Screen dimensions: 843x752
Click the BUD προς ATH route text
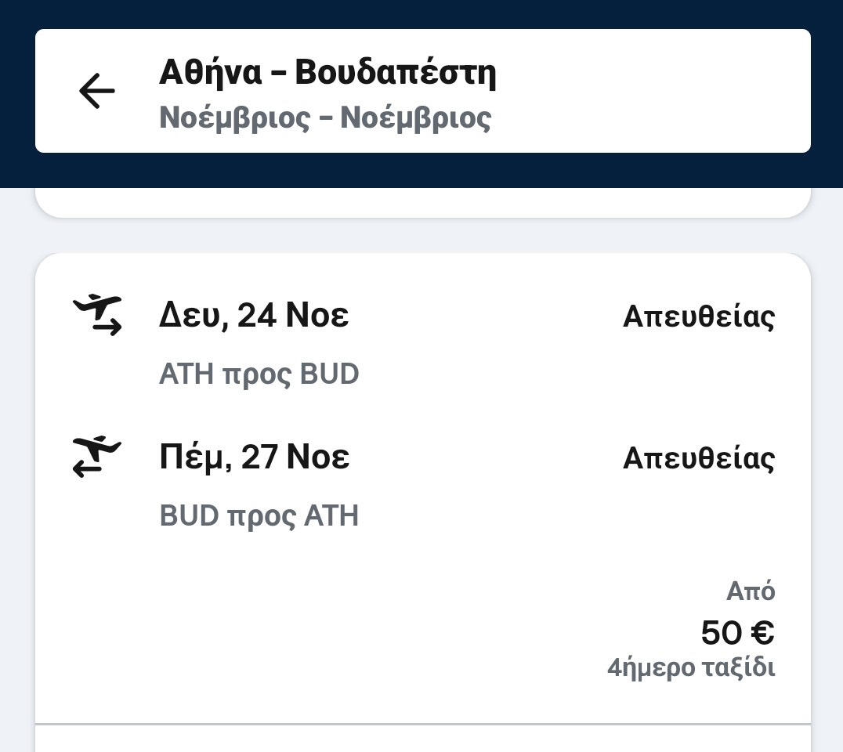(259, 516)
